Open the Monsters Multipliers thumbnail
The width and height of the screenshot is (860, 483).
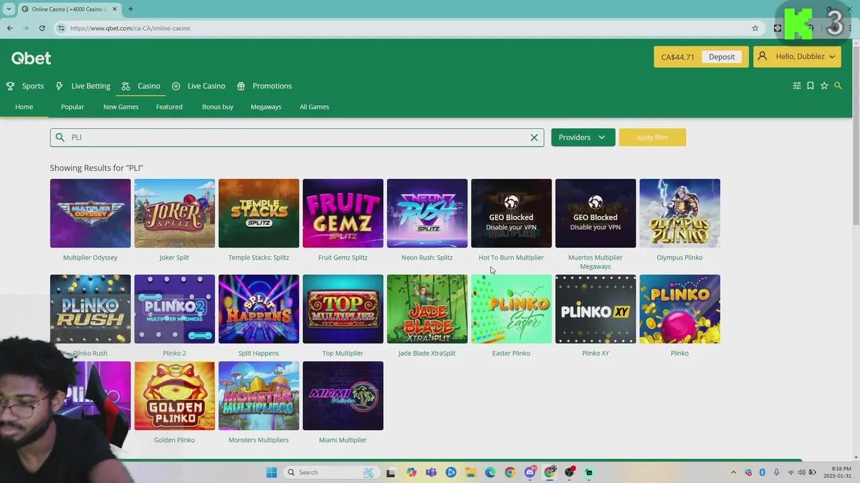[x=259, y=396]
